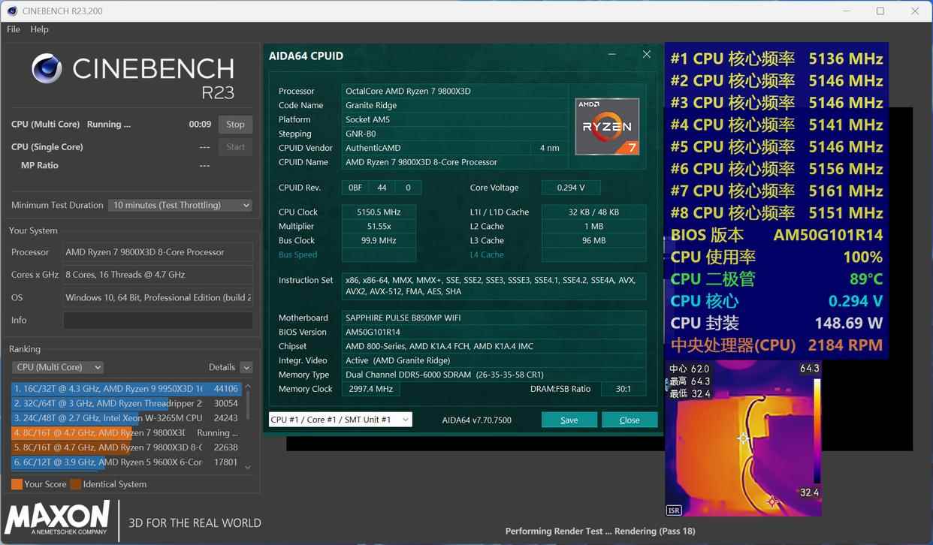The height and width of the screenshot is (545, 933).
Task: Close the AIDA64 CPUID window with X
Action: coord(646,55)
